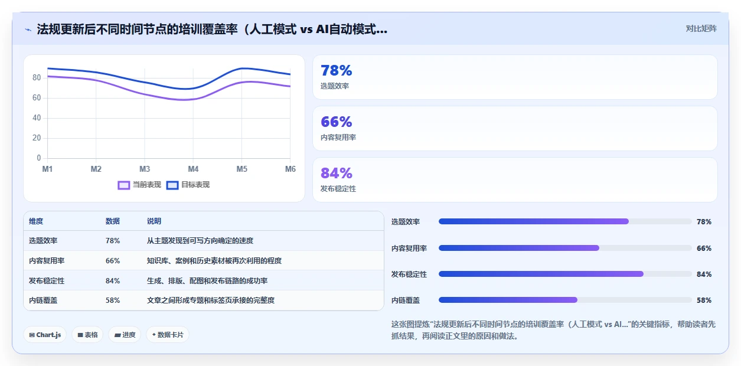Select the 进度 tag chip

125,335
